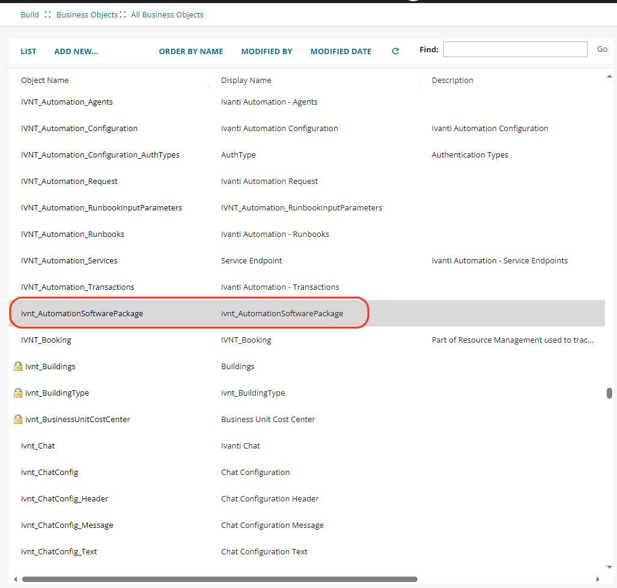Click 'Ivanti Automation - Runbooks' display name
This screenshot has width=617, height=588.
click(x=275, y=234)
